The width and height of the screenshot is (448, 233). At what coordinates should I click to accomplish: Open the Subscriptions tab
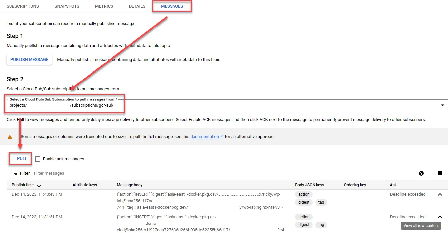click(23, 6)
